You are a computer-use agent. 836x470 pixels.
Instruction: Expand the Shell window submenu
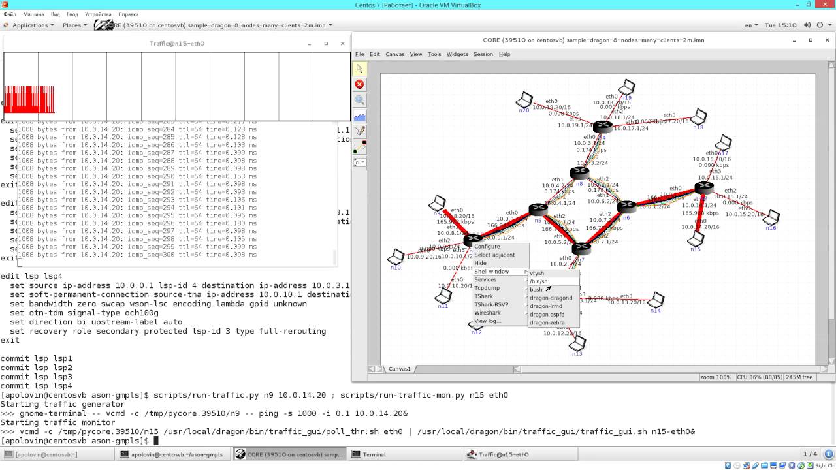point(500,272)
